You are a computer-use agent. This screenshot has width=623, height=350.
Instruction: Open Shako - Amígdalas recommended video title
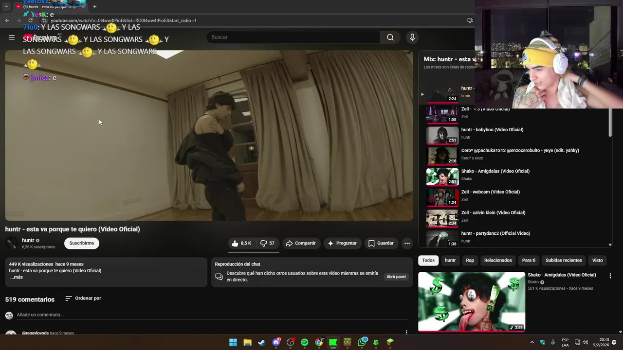(x=562, y=275)
